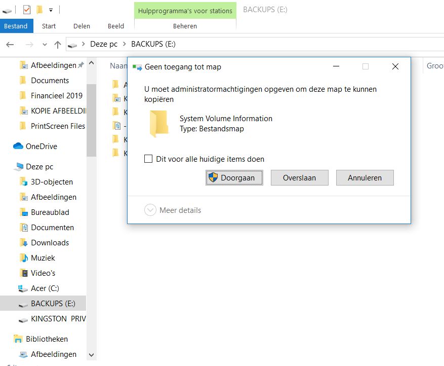444x366 pixels.
Task: Click the OneDrive cloud icon
Action: coord(18,147)
